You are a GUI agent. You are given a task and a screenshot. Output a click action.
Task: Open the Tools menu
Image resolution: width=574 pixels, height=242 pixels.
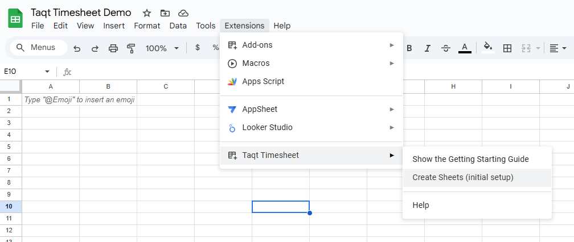pos(206,26)
